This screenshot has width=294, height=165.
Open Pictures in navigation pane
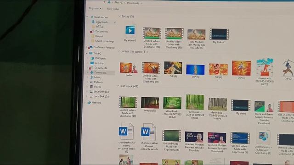coord(98,82)
